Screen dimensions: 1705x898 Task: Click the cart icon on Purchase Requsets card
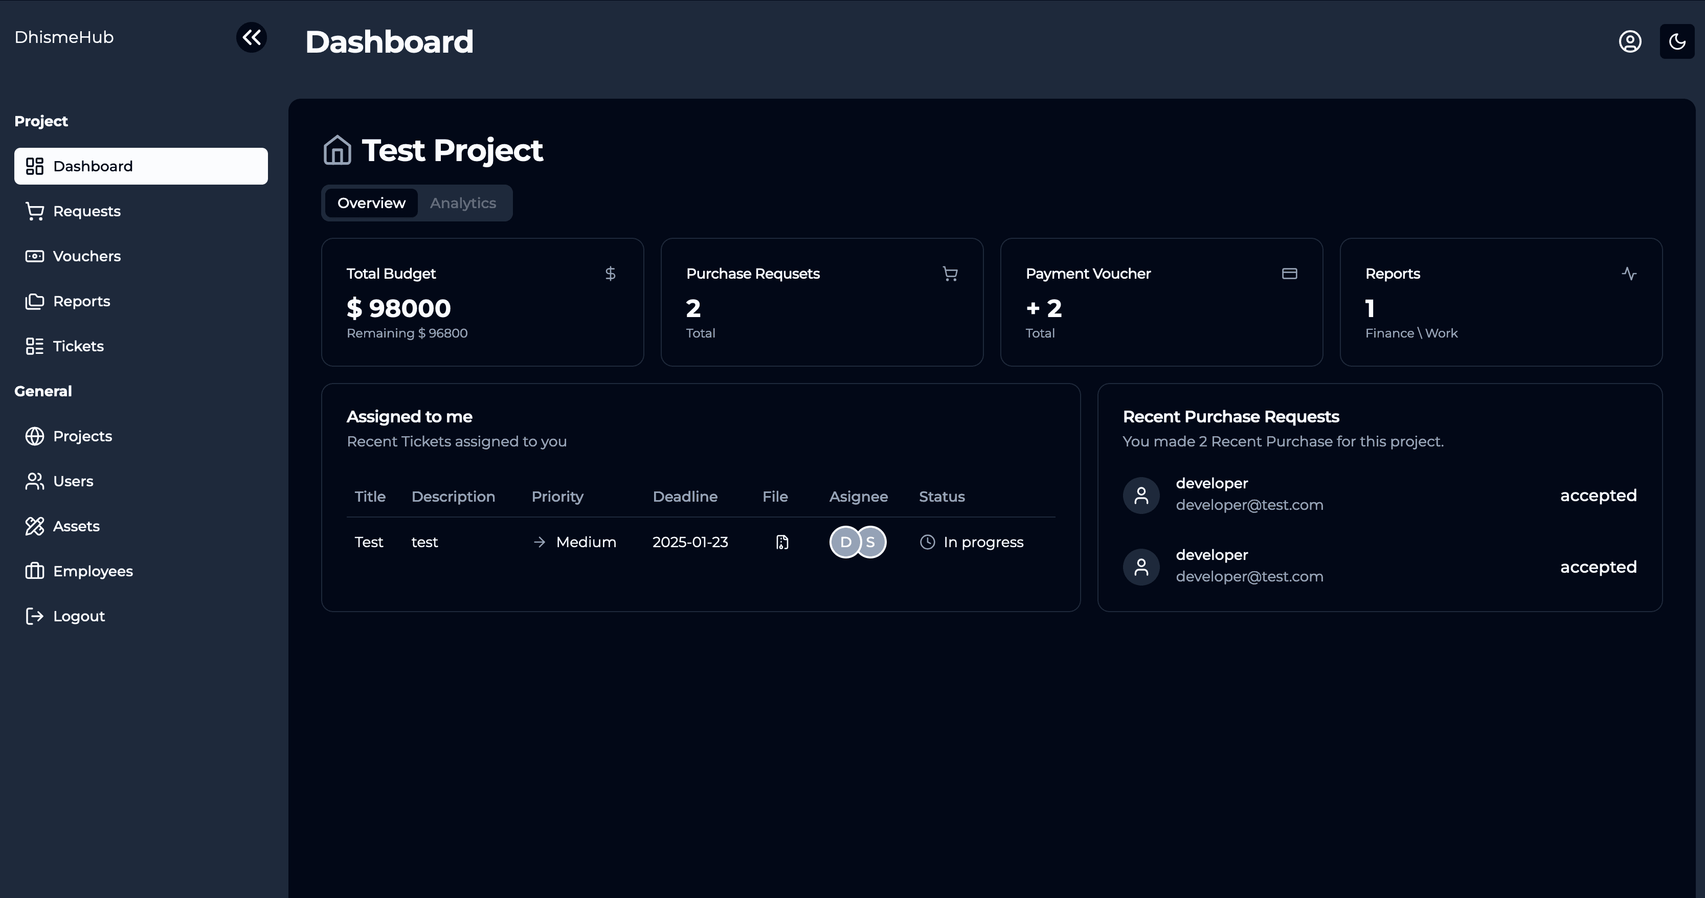pyautogui.click(x=950, y=273)
